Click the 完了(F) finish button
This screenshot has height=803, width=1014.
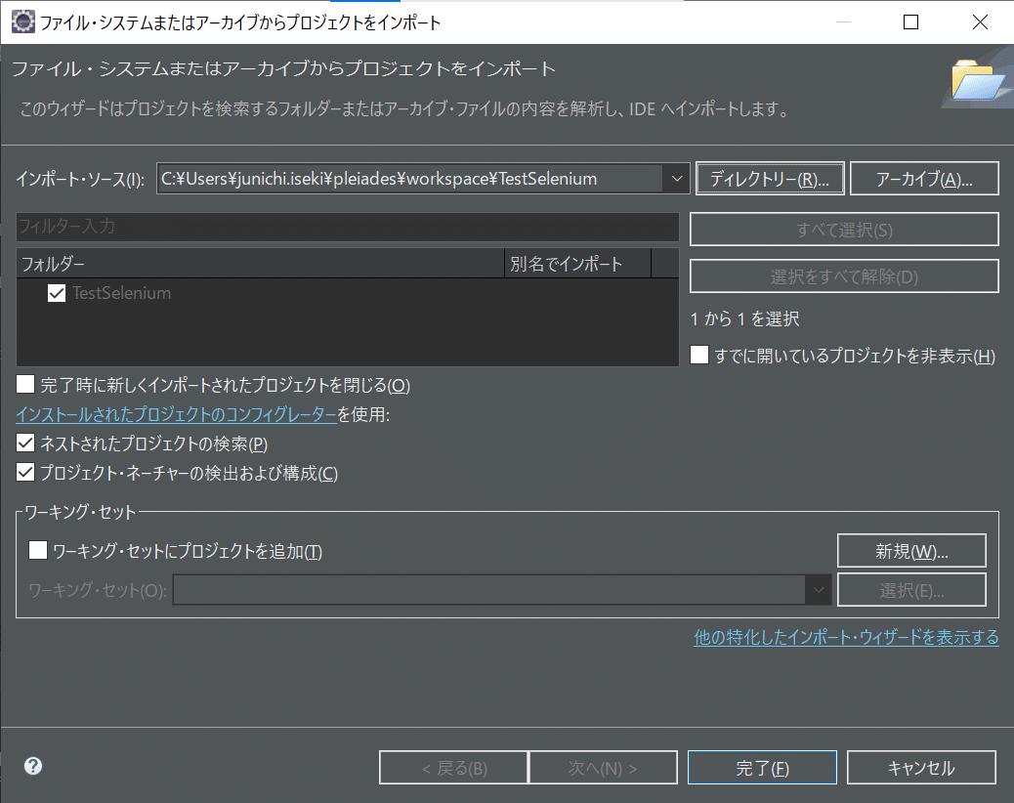point(762,768)
